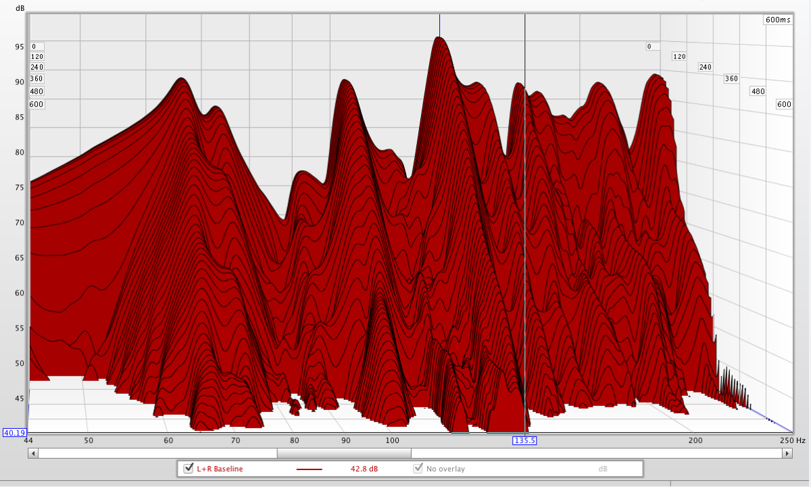Click the horizontal scrollbar thumb
811x487 pixels.
[x=343, y=453]
